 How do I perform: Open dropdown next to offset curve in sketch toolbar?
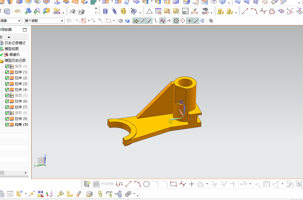point(207,184)
